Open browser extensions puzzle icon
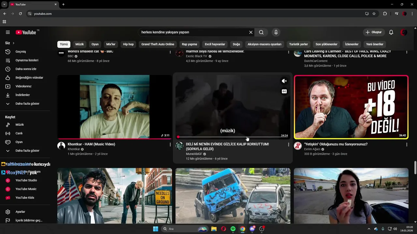Image resolution: width=417 pixels, height=234 pixels. 385,14
